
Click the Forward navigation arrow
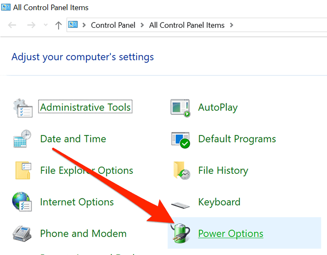click(x=30, y=25)
